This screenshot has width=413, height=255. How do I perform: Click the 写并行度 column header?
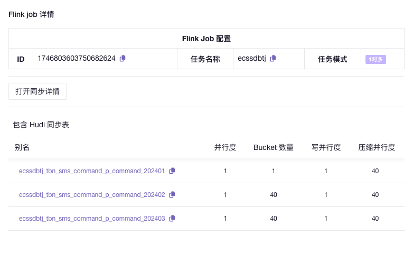[x=326, y=148]
